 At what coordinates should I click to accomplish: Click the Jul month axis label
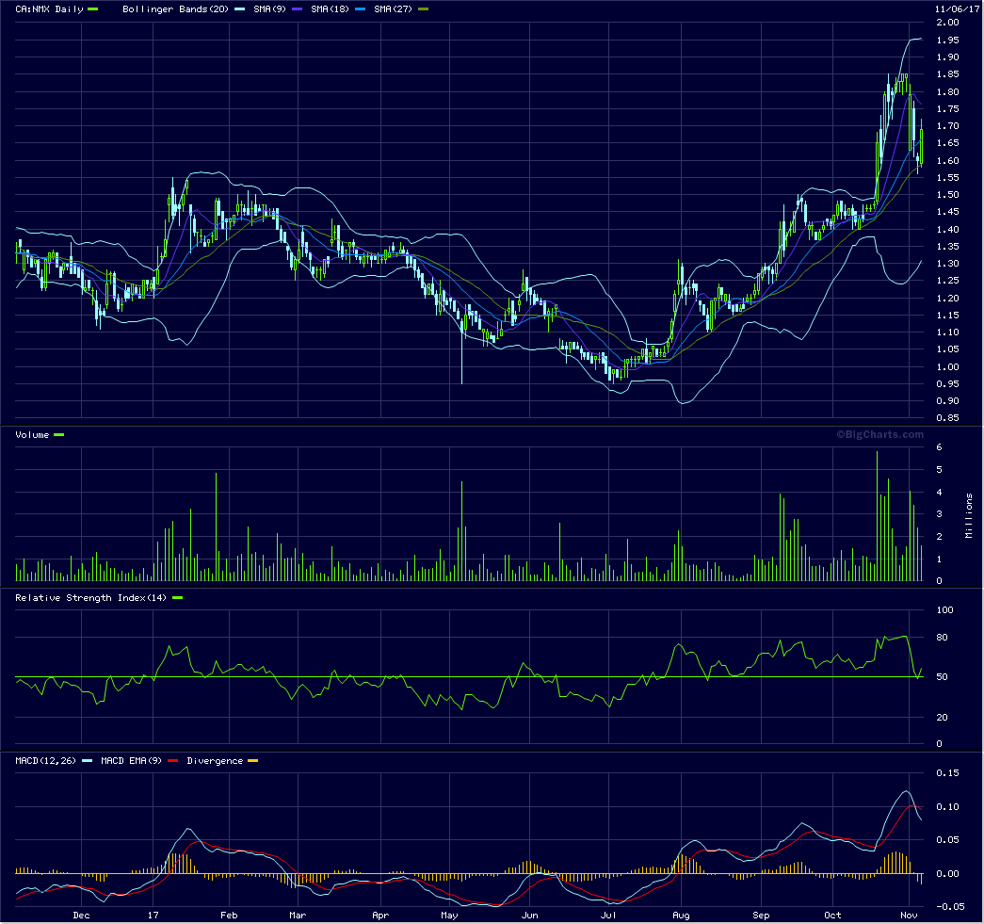click(608, 916)
